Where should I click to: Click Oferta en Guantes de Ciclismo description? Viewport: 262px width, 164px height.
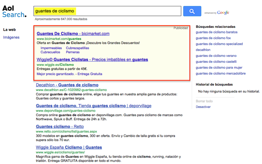[x=88, y=43]
